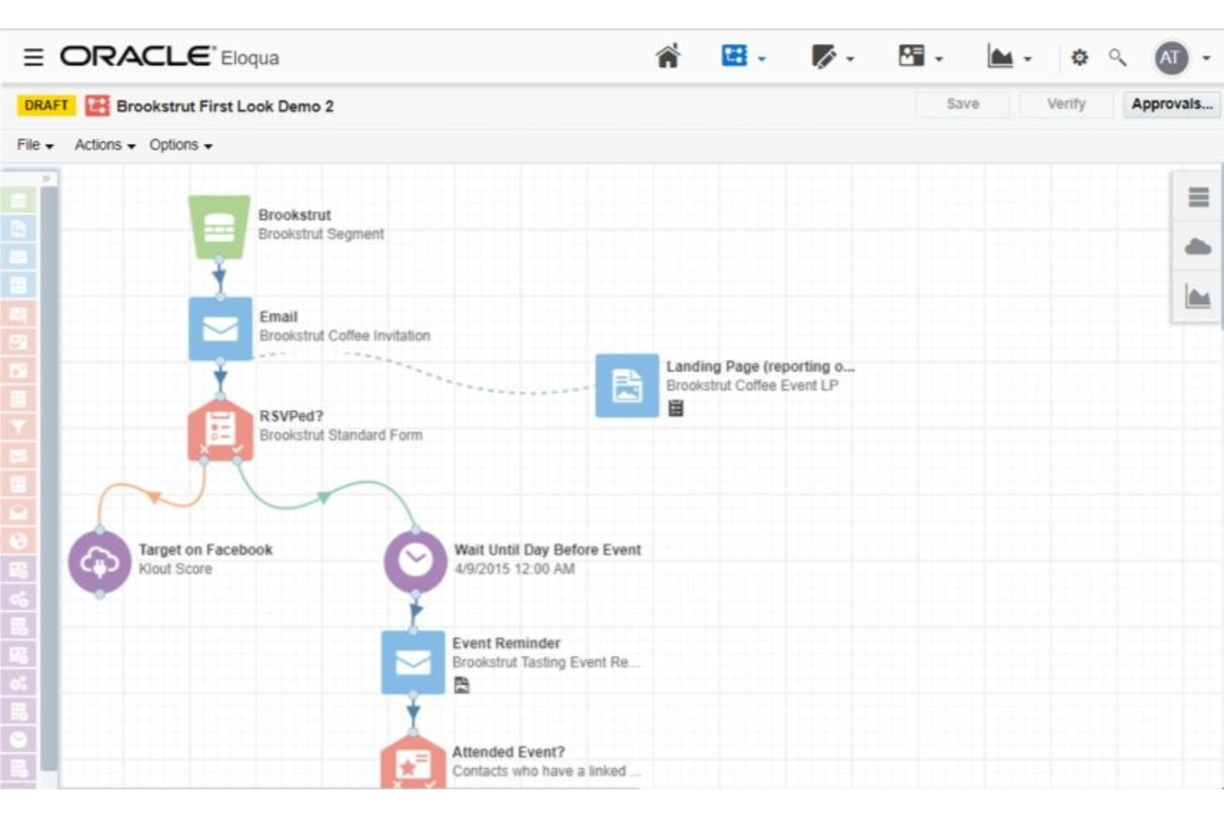
Task: Open the list panel icon on right sidebar
Action: click(x=1198, y=197)
